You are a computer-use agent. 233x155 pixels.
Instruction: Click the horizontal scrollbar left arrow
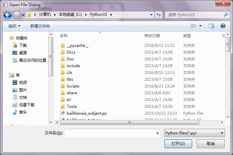coord(57,122)
